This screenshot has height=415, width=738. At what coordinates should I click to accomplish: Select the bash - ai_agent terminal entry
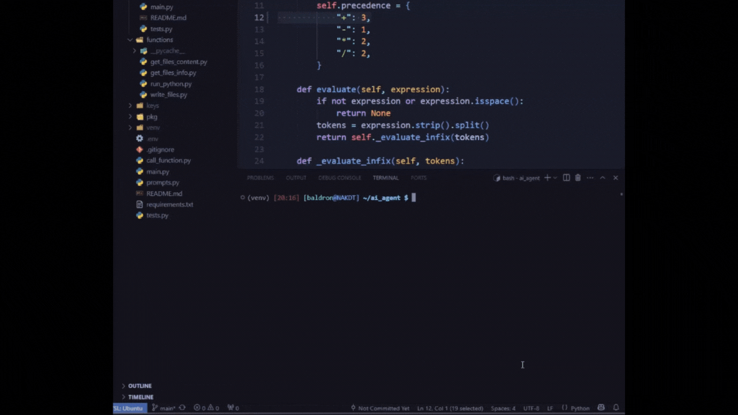pyautogui.click(x=517, y=178)
